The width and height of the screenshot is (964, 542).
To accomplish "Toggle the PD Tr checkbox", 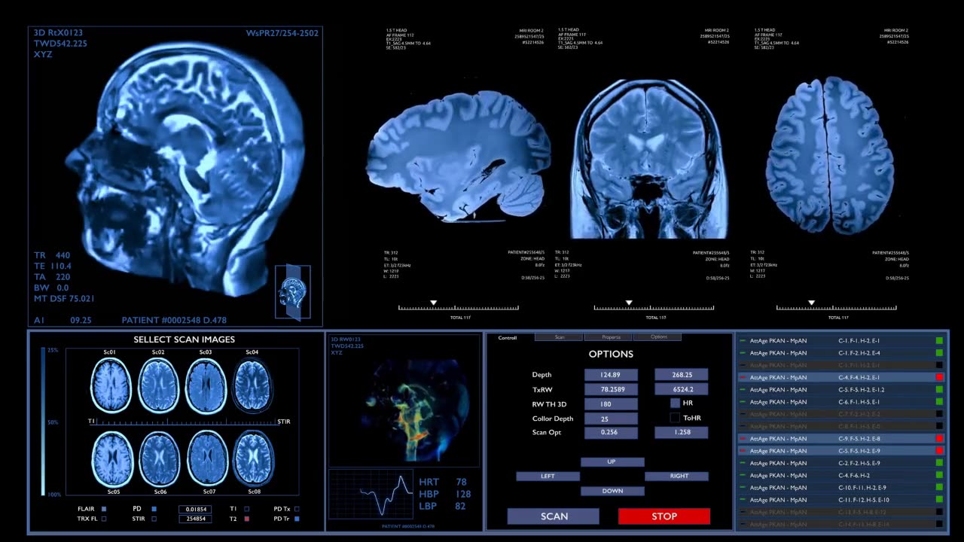I will pos(297,519).
